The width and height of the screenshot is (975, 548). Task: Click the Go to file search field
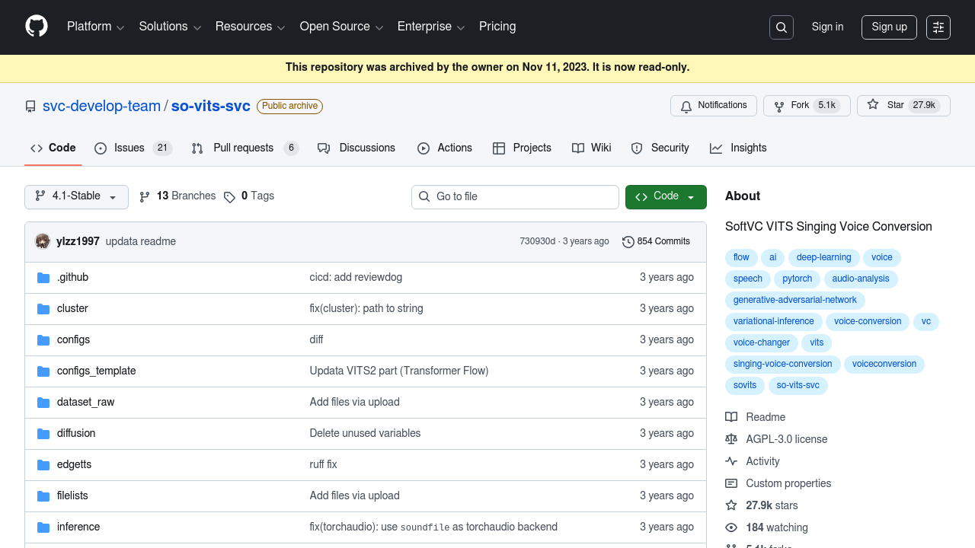coord(515,196)
